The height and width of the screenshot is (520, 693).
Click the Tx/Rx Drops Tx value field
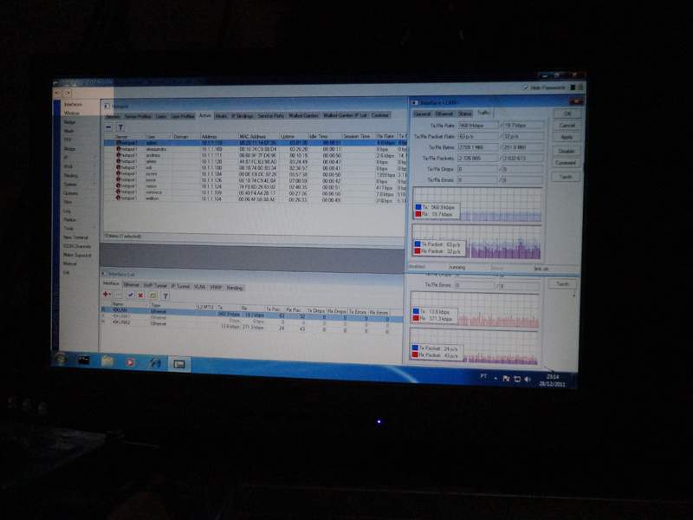point(477,169)
